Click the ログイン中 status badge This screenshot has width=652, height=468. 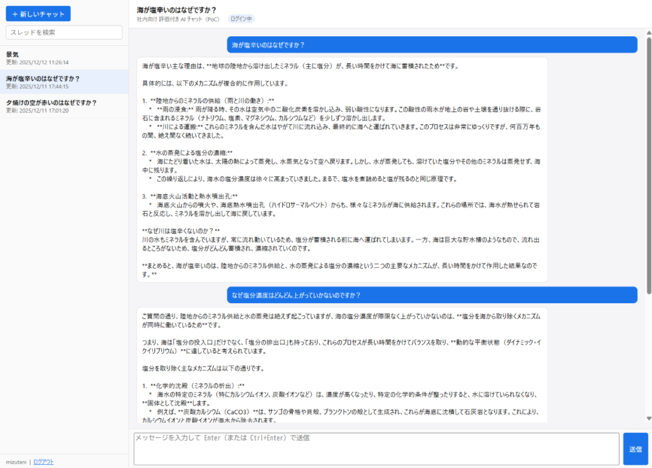(241, 19)
